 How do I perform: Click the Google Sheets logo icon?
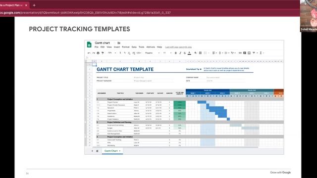[89, 44]
